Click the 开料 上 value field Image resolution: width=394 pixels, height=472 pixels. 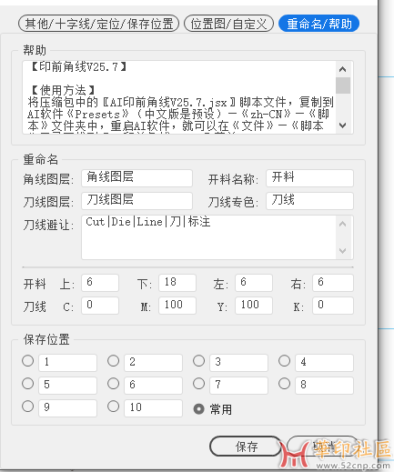coord(100,283)
